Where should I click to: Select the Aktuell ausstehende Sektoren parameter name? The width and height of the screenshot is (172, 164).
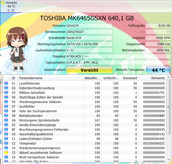click(40, 153)
